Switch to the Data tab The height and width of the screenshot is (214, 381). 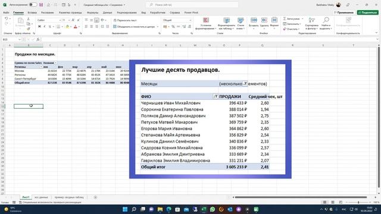coord(107,12)
